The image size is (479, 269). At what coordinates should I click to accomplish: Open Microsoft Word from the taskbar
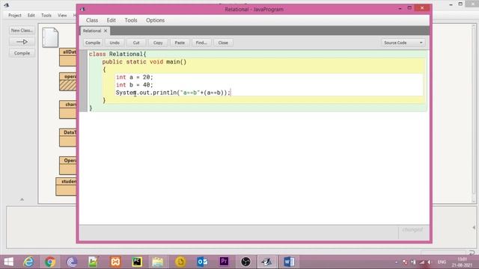pyautogui.click(x=289, y=262)
